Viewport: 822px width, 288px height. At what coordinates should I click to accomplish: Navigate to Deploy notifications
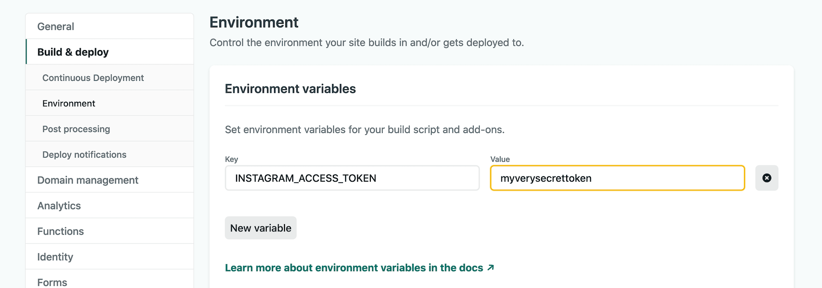(84, 155)
